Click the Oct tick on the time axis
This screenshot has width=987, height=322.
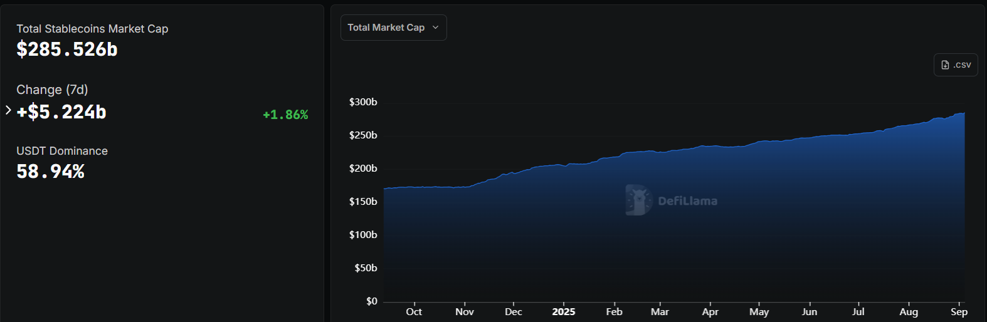pyautogui.click(x=414, y=312)
